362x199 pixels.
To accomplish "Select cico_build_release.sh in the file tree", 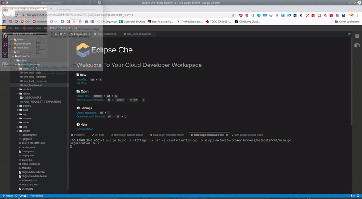I will tap(35, 81).
